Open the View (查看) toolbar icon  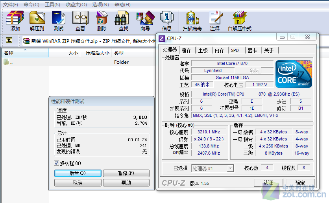tap(80, 18)
